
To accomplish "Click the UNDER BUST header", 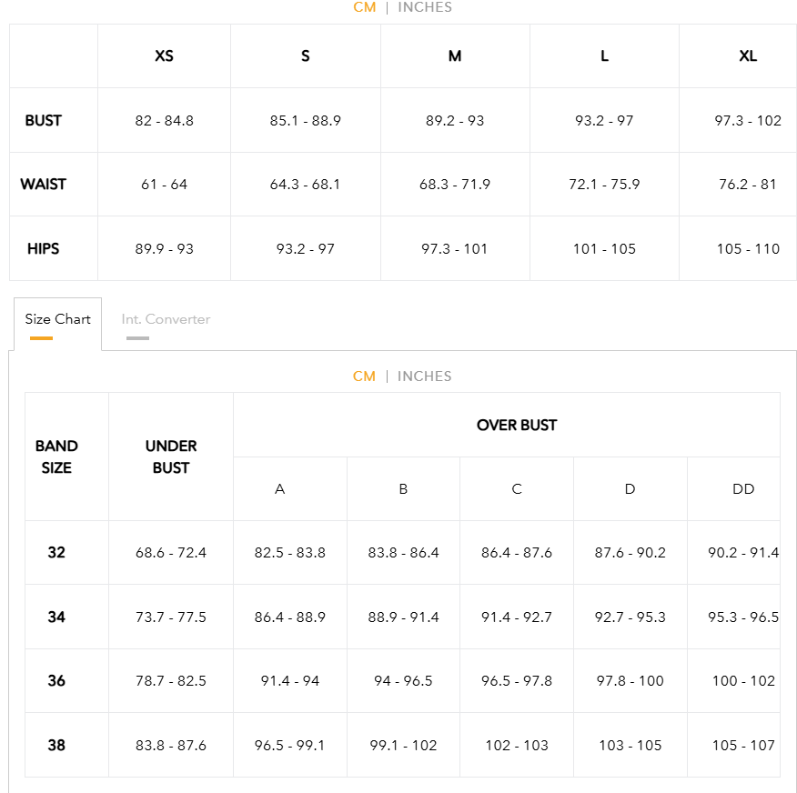I will [171, 457].
